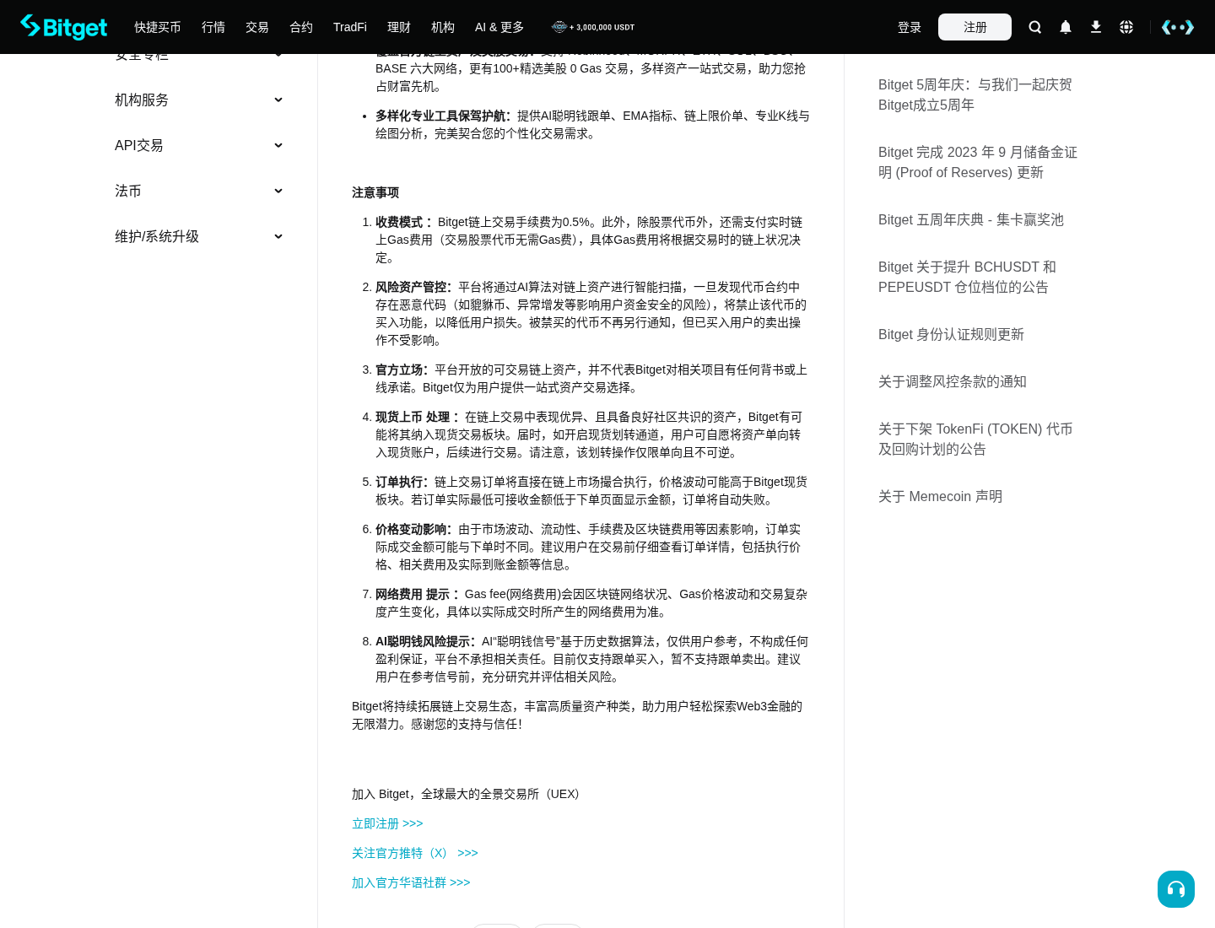Click the 3,000,000 USDT promo banner
1215x928 pixels.
click(593, 27)
